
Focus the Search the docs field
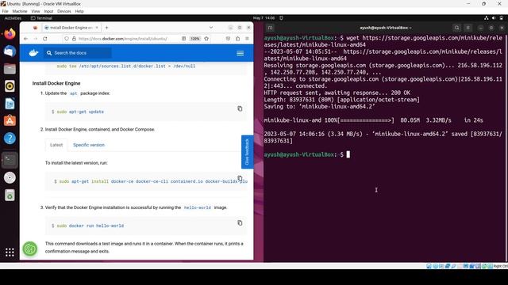pyautogui.click(x=78, y=53)
